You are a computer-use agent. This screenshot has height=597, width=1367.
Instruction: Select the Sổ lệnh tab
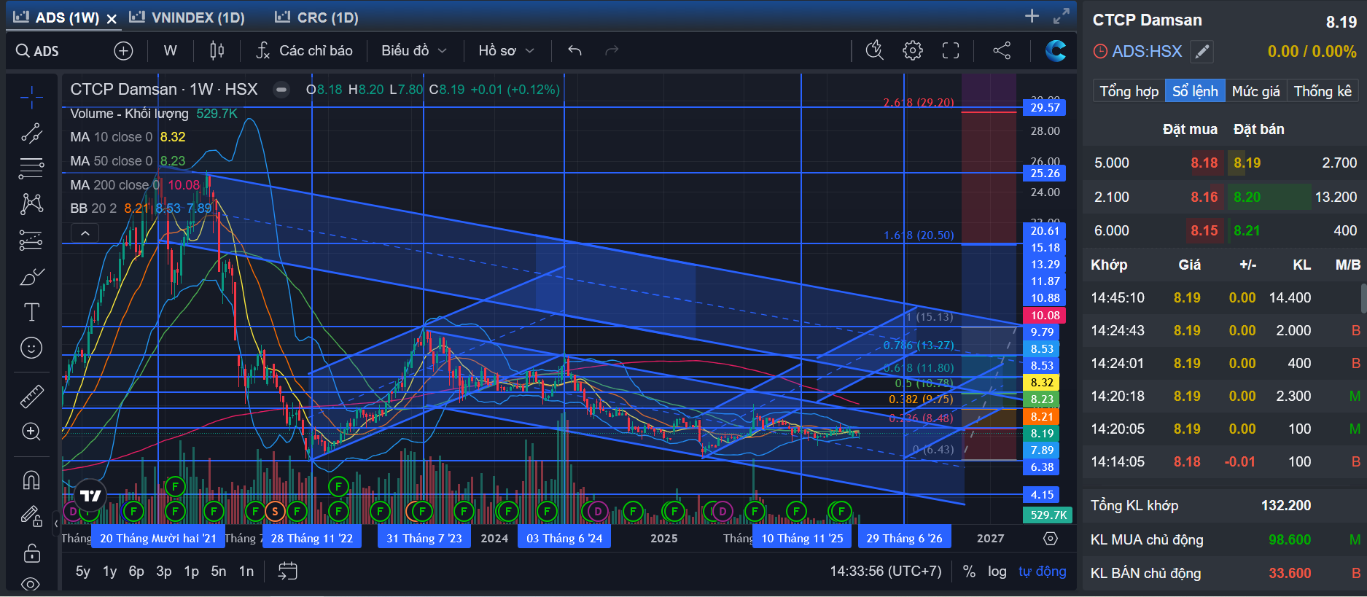click(1195, 91)
